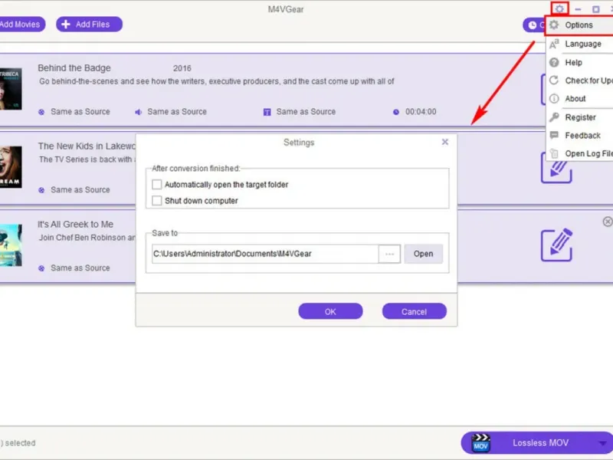613x460 pixels.
Task: Confirm settings with OK
Action: pos(330,311)
